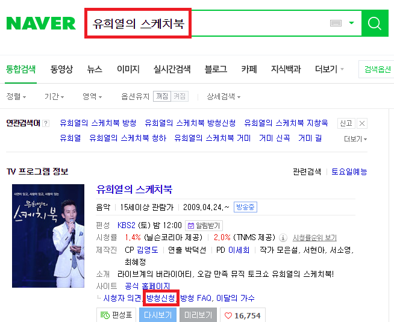This screenshot has height=322, width=394.
Task: Open the 정렬 sort dropdown
Action: point(16,96)
